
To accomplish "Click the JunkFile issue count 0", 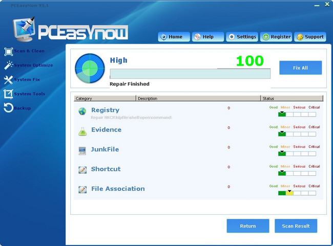I will [228, 147].
